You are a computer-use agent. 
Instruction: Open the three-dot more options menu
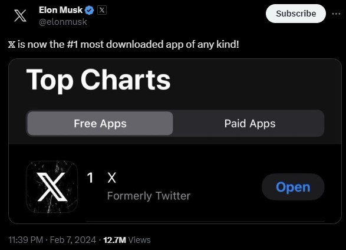coord(336,14)
